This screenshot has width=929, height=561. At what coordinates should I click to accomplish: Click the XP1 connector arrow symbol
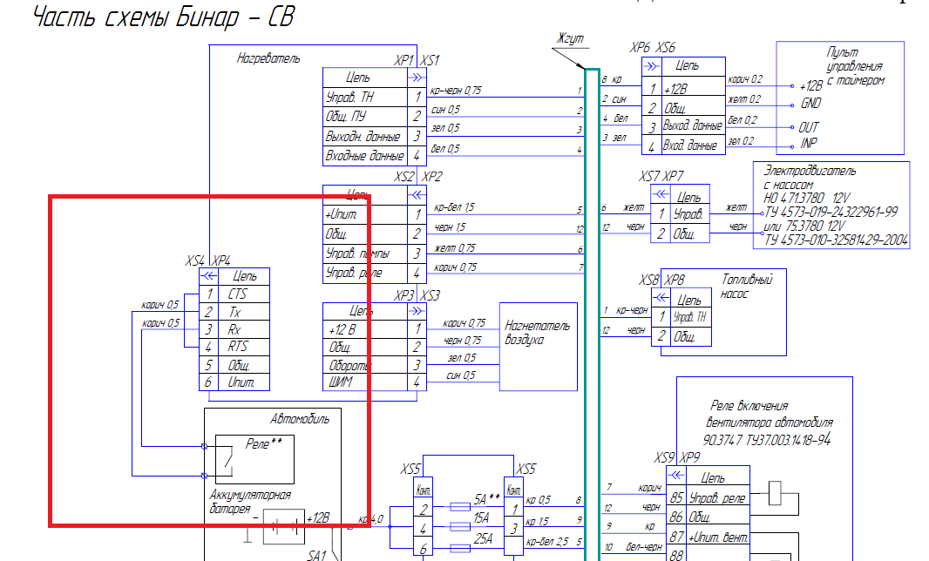click(417, 77)
